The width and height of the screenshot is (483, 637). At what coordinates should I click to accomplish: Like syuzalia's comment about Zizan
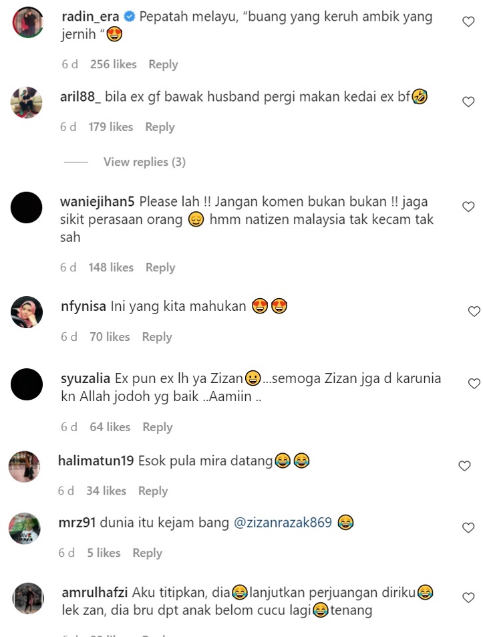(474, 384)
